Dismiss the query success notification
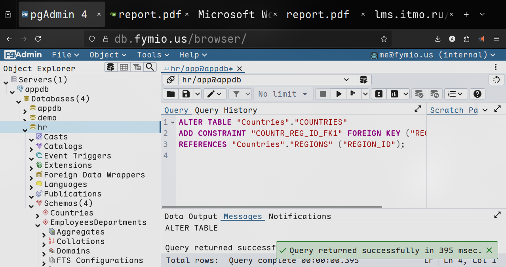The height and width of the screenshot is (267, 506). 489,250
